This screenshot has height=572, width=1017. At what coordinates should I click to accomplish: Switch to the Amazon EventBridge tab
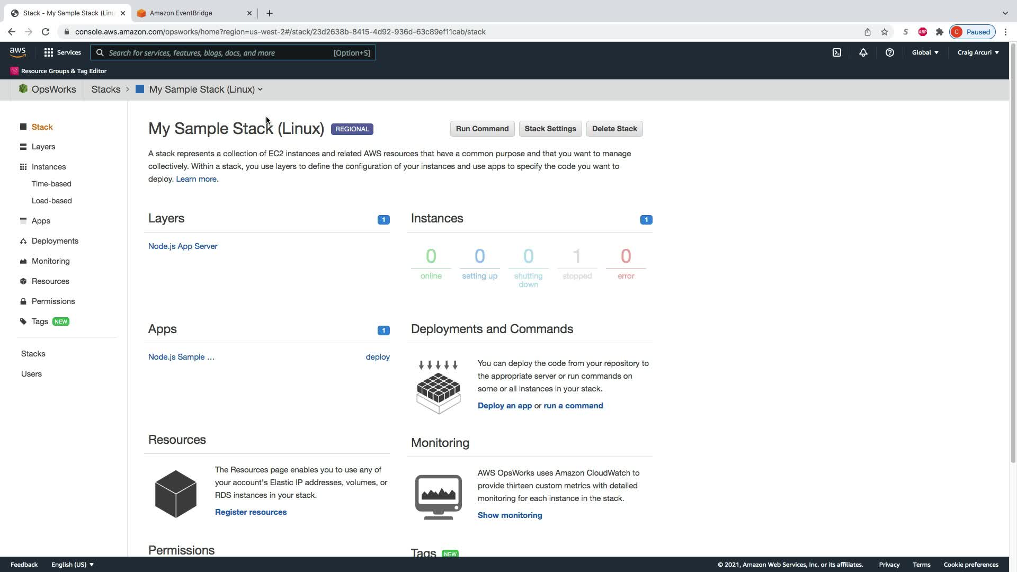click(181, 13)
